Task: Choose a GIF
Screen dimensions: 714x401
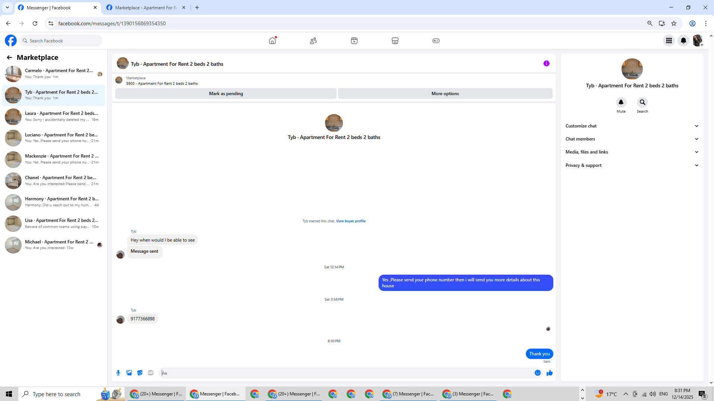Action: [x=151, y=373]
